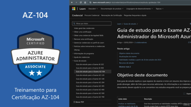Screen dimensions: 191x107
Task: Click the browser forward arrow
Action: tap(76, 2)
